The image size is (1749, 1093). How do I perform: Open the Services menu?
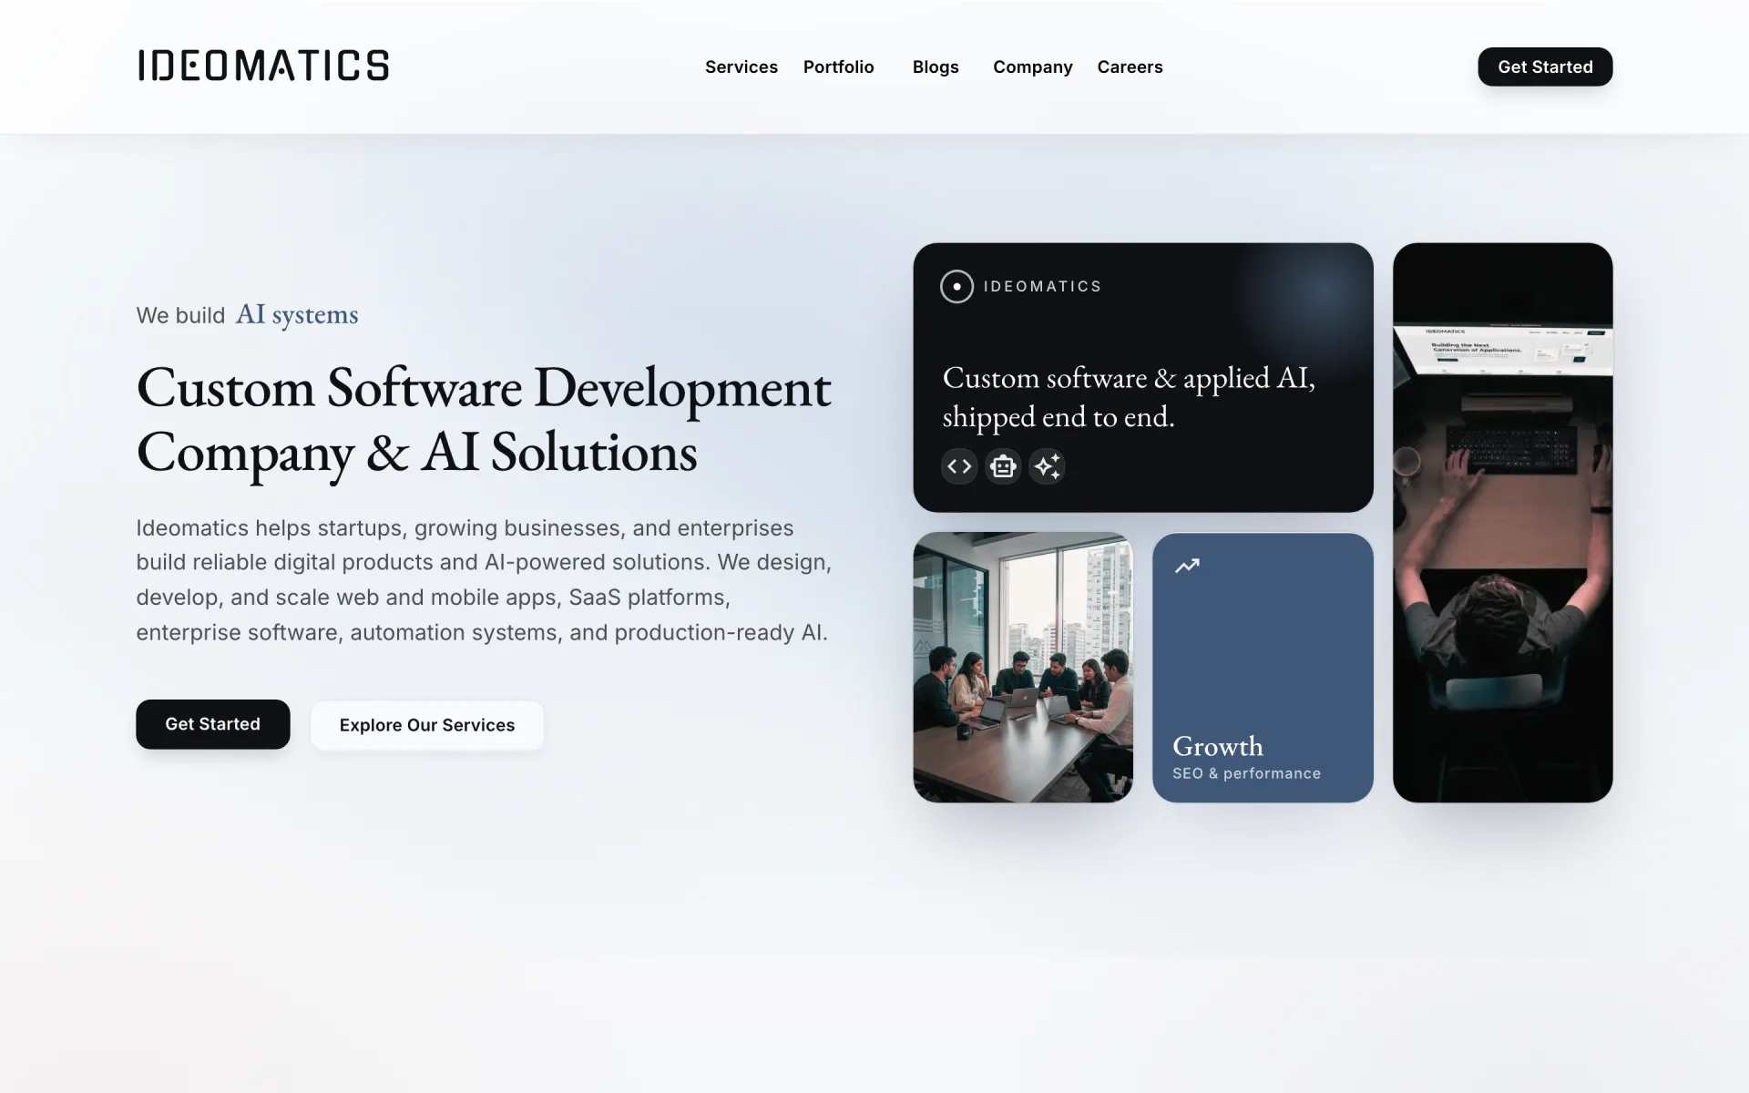[x=742, y=66]
